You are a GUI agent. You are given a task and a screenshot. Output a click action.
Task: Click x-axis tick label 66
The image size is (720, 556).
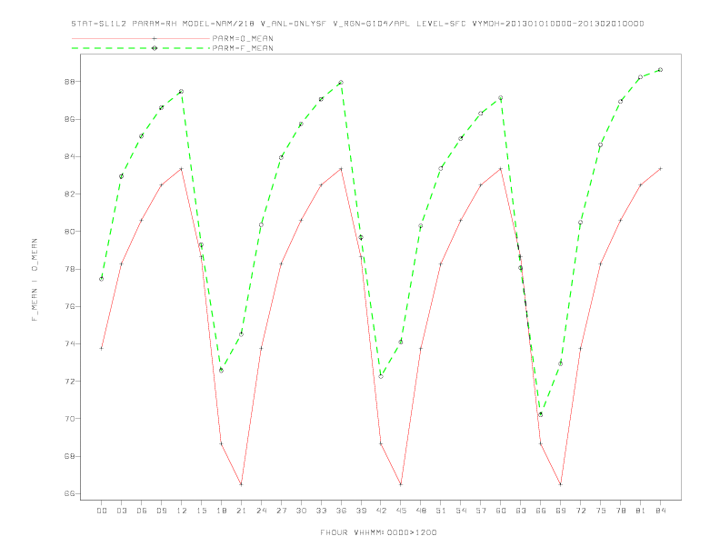541,511
